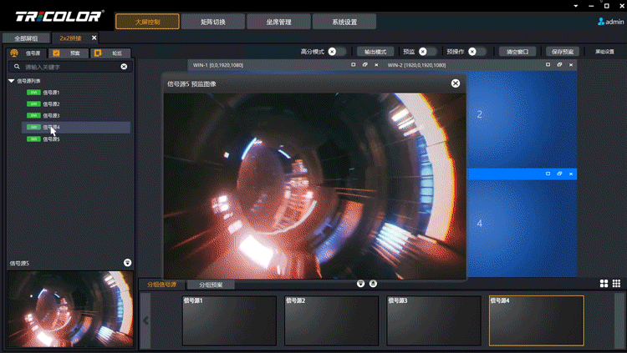The width and height of the screenshot is (627, 353).
Task: Collapse bottom panel with down-arrow icon
Action: [361, 284]
